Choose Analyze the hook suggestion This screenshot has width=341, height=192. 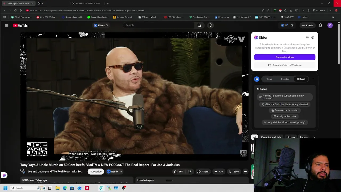coord(285,116)
